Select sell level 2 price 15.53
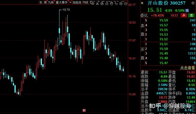This screenshot has height=114, width=196. coord(164,34)
